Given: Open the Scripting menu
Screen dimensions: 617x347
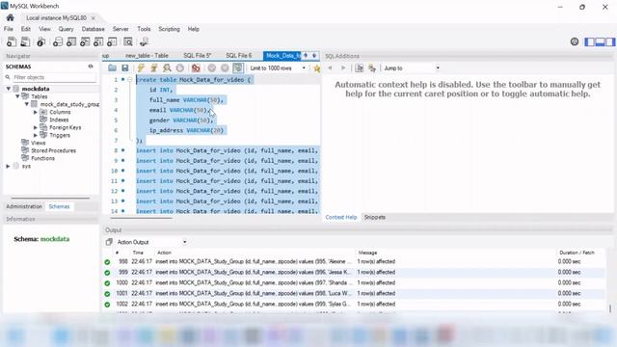Looking at the screenshot, I should click(169, 29).
